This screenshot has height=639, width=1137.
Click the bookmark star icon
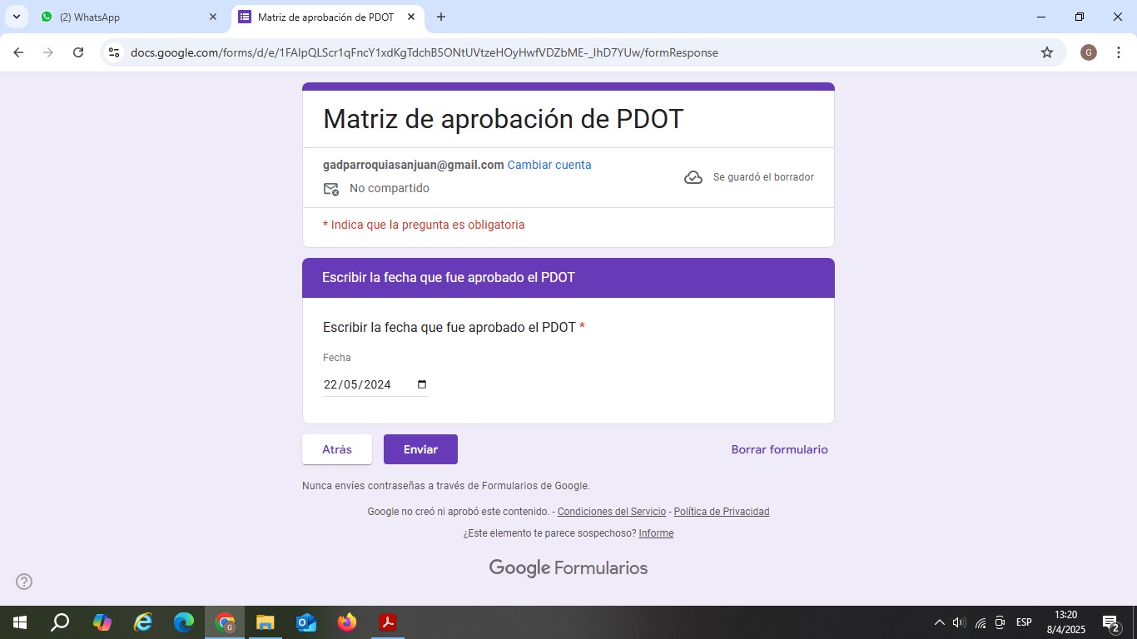click(1047, 52)
